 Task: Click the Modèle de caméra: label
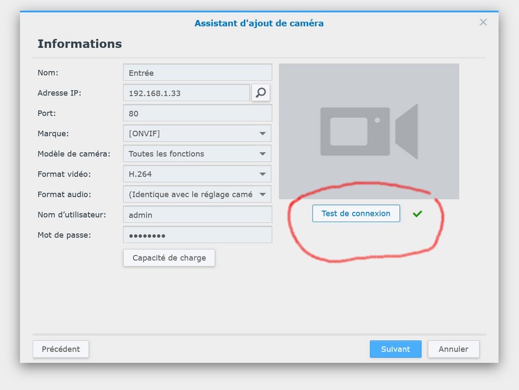pos(74,154)
